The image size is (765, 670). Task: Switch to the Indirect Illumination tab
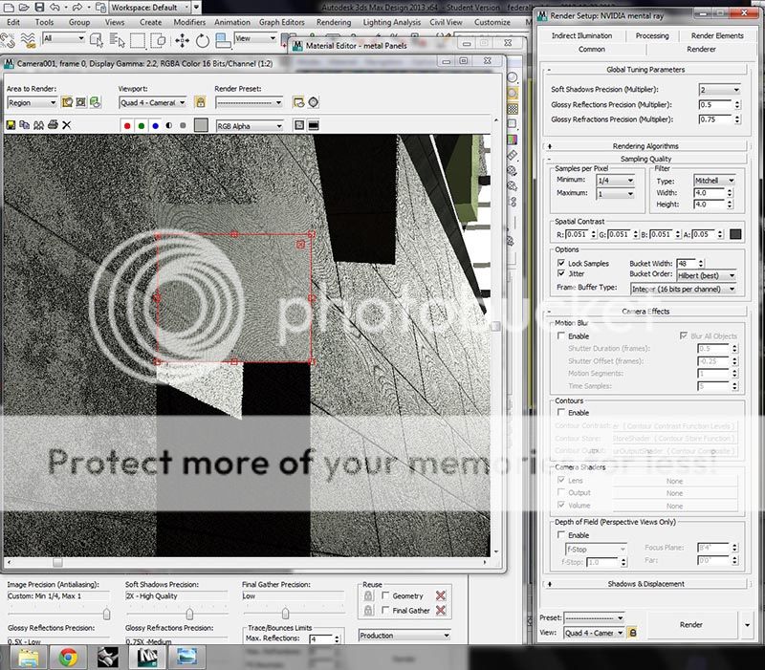[x=581, y=35]
